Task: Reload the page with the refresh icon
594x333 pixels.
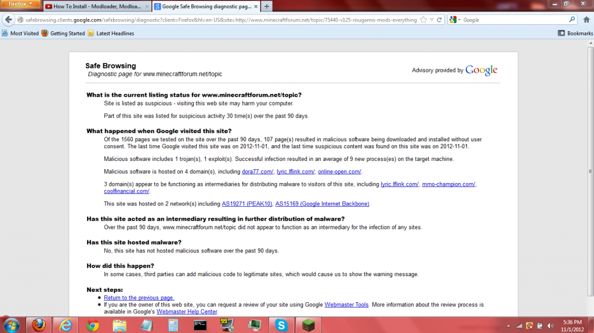Action: 440,20
